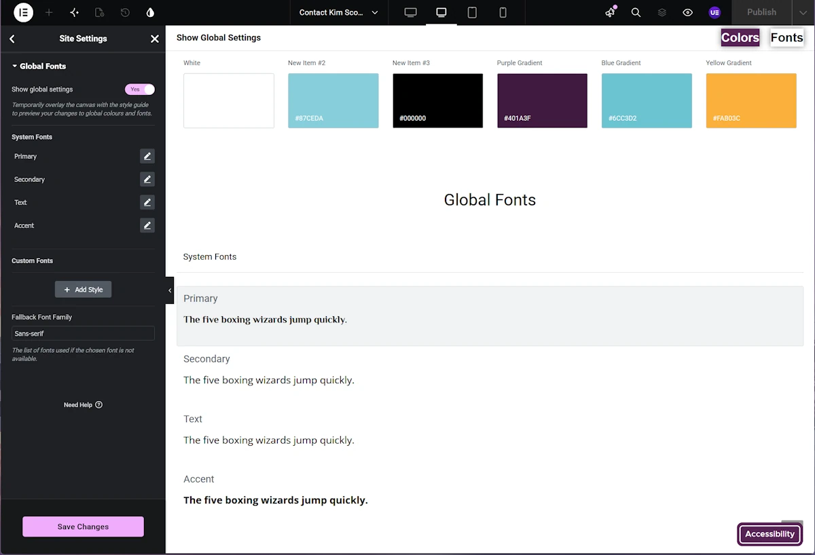Click Add Style under Custom Fonts

(83, 290)
